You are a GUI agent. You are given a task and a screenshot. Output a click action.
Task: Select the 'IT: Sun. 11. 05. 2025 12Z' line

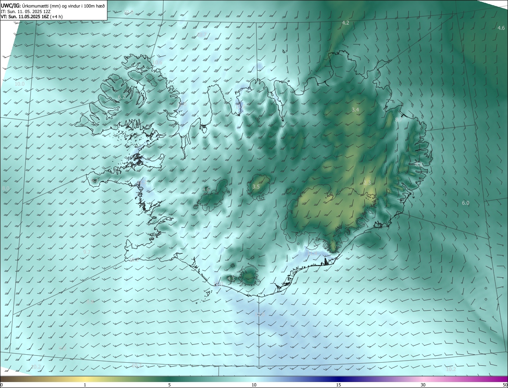tap(25, 11)
